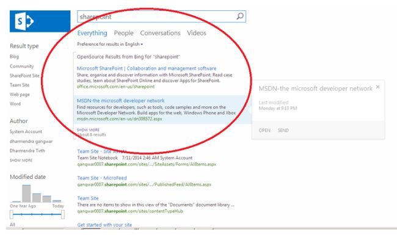Click the tallest Modified date histogram bar
This screenshot has width=397, height=235.
coord(26,193)
